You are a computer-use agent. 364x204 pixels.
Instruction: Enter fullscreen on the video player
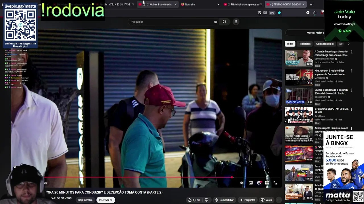pos(275,183)
